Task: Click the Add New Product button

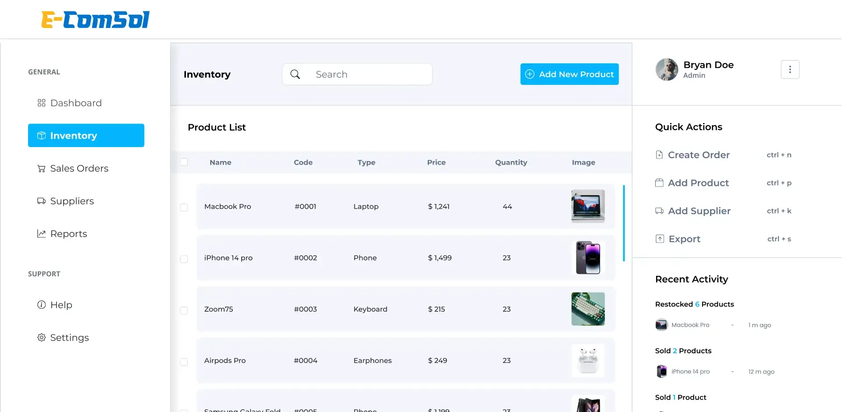Action: (x=569, y=74)
